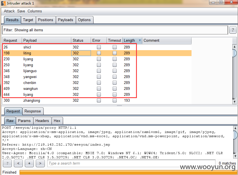The height and width of the screenshot is (175, 238).
Task: Switch to the Positions tab
Action: (46, 20)
